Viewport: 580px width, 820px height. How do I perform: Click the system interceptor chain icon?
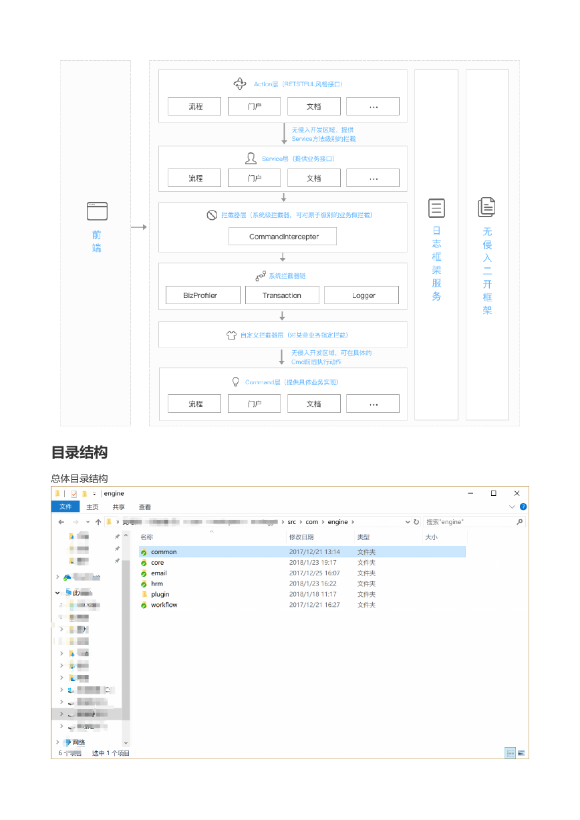click(x=260, y=276)
